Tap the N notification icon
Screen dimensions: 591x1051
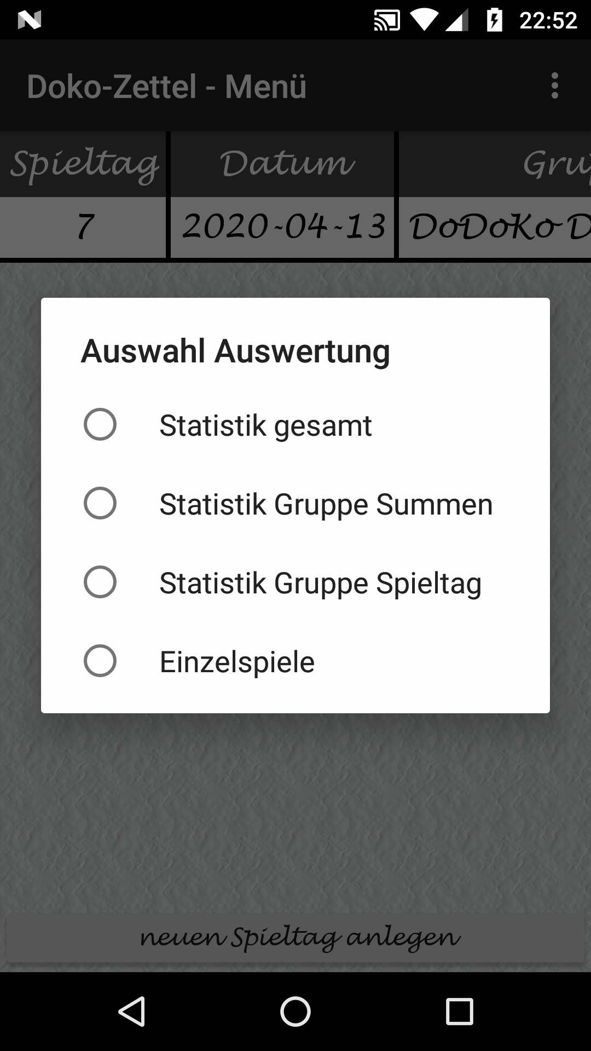[x=30, y=20]
